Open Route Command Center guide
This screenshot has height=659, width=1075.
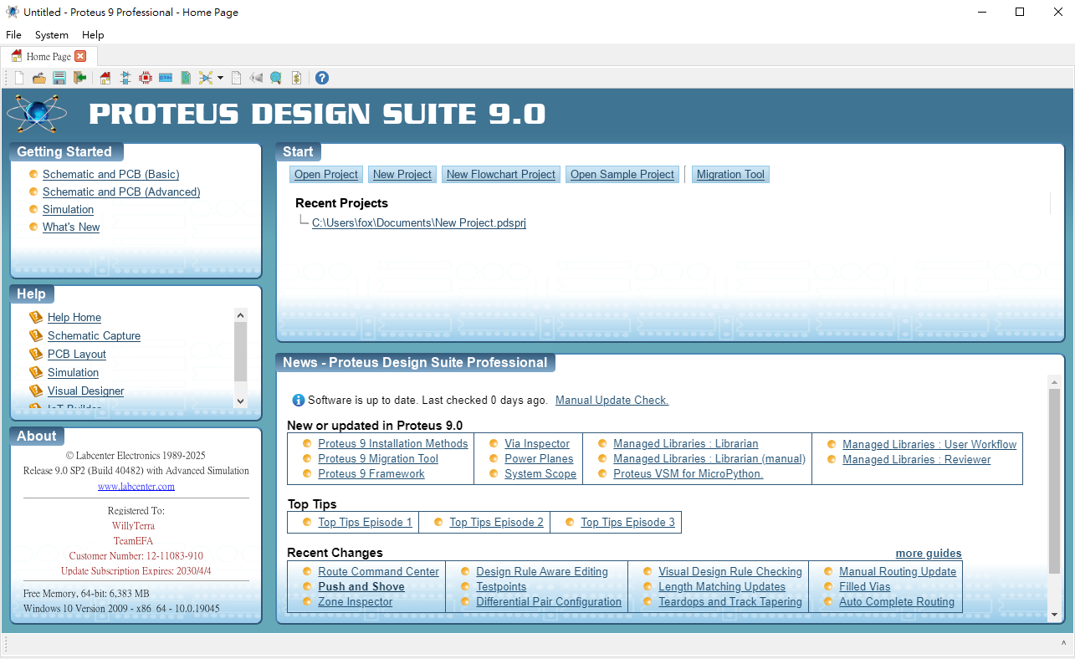(x=378, y=571)
